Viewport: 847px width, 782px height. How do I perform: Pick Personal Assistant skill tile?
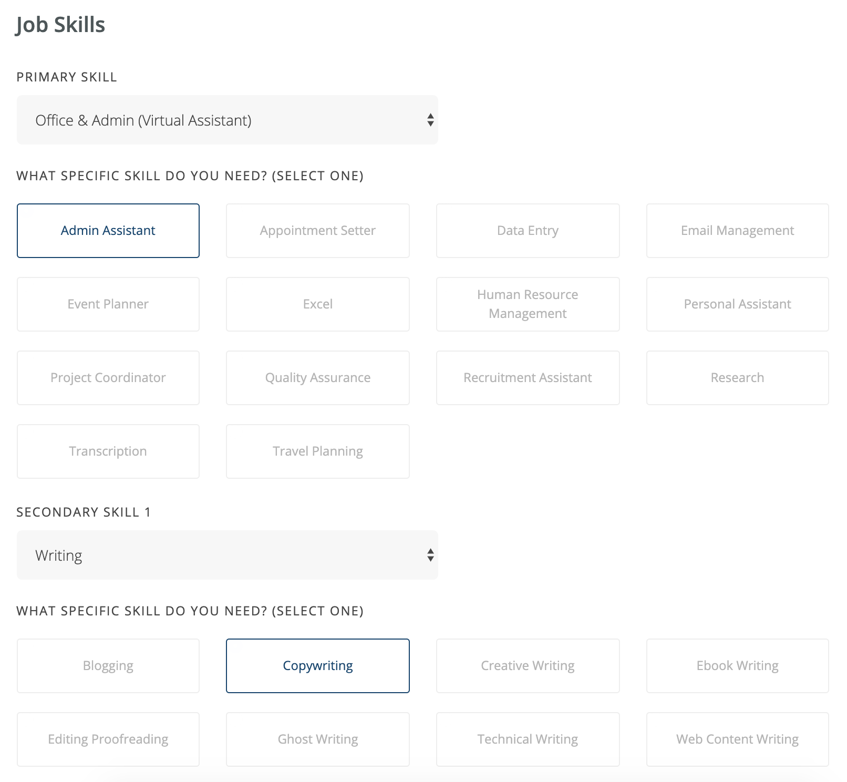pos(737,304)
